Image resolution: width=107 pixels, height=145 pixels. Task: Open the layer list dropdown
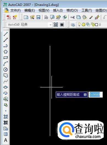coord(92,24)
